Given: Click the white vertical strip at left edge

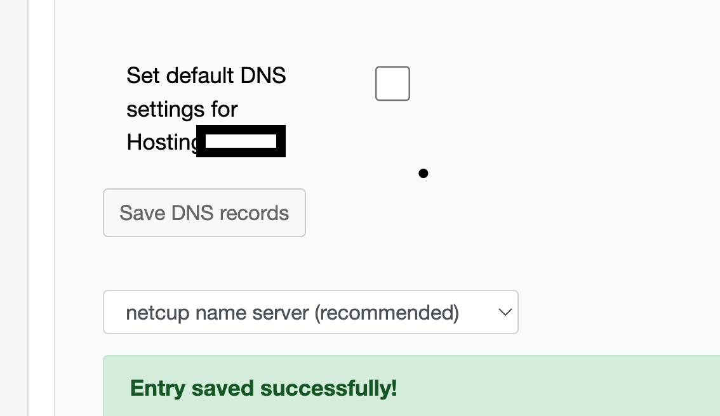Looking at the screenshot, I should point(41,208).
